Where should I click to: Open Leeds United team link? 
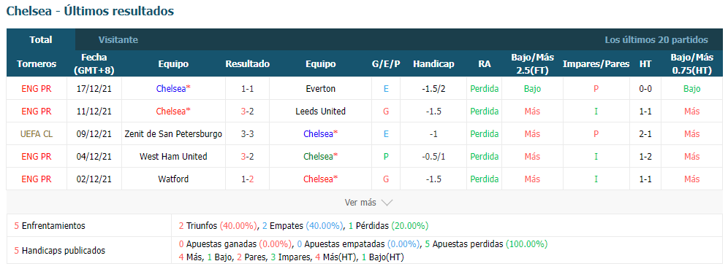pos(320,111)
